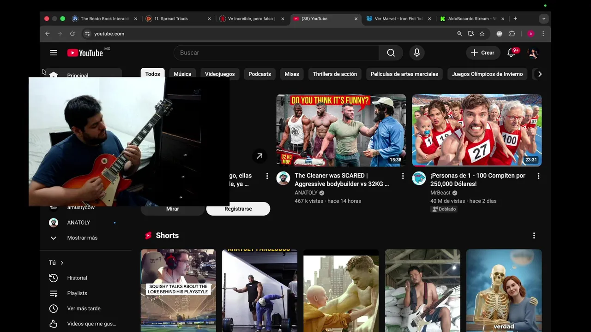Open the Squishy talks about lore Short
The height and width of the screenshot is (332, 591).
point(178,290)
